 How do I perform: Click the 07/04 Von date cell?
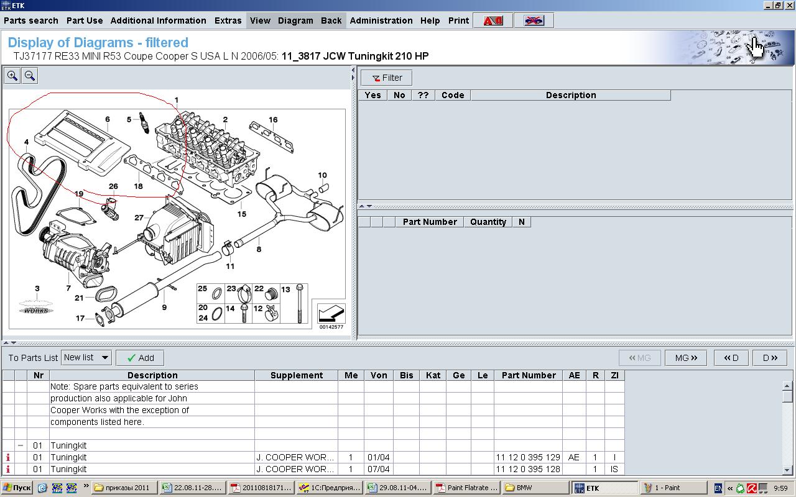click(x=379, y=469)
